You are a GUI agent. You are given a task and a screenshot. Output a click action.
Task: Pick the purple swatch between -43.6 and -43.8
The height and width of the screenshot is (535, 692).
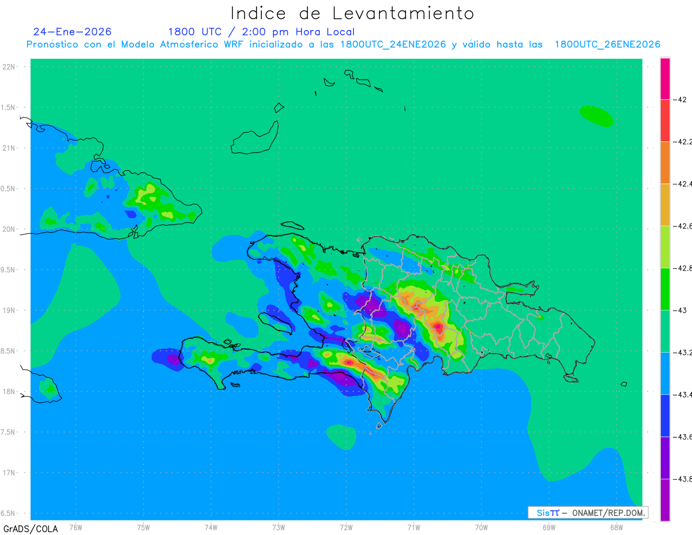click(665, 457)
